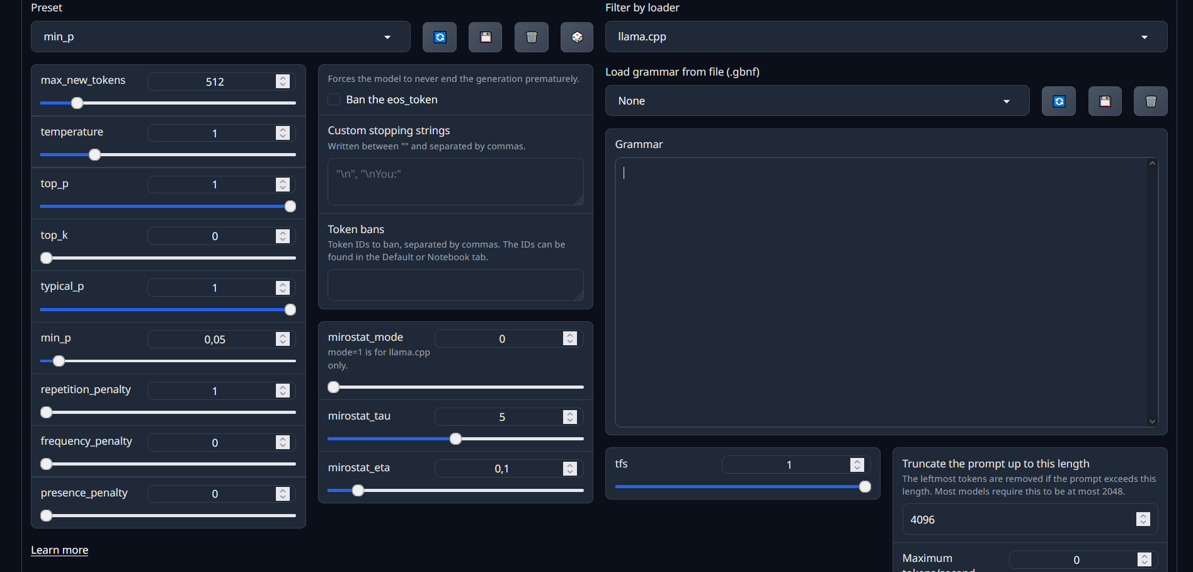1193x572 pixels.
Task: Adjust the top_p slider
Action: click(168, 206)
